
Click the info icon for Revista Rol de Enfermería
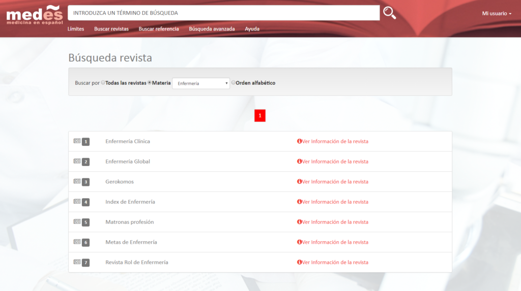click(299, 263)
